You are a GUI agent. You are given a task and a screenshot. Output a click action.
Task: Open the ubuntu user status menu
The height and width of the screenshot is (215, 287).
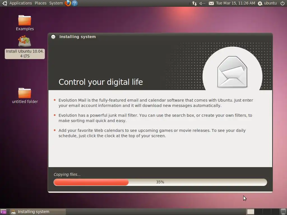tap(267, 3)
